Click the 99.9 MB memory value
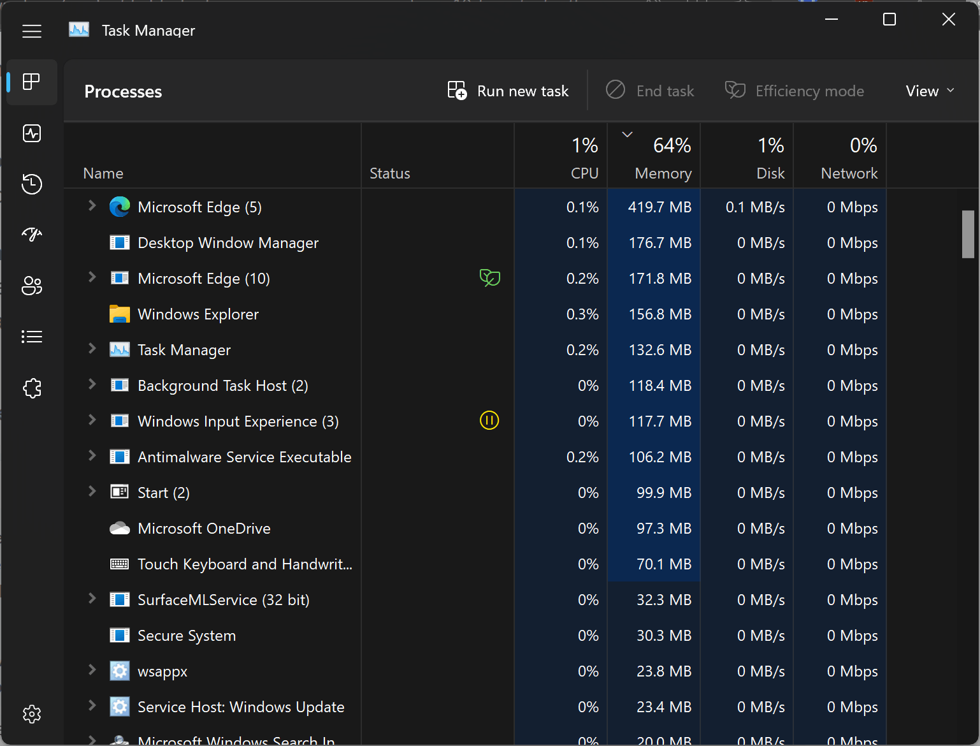The height and width of the screenshot is (746, 980). (x=664, y=493)
